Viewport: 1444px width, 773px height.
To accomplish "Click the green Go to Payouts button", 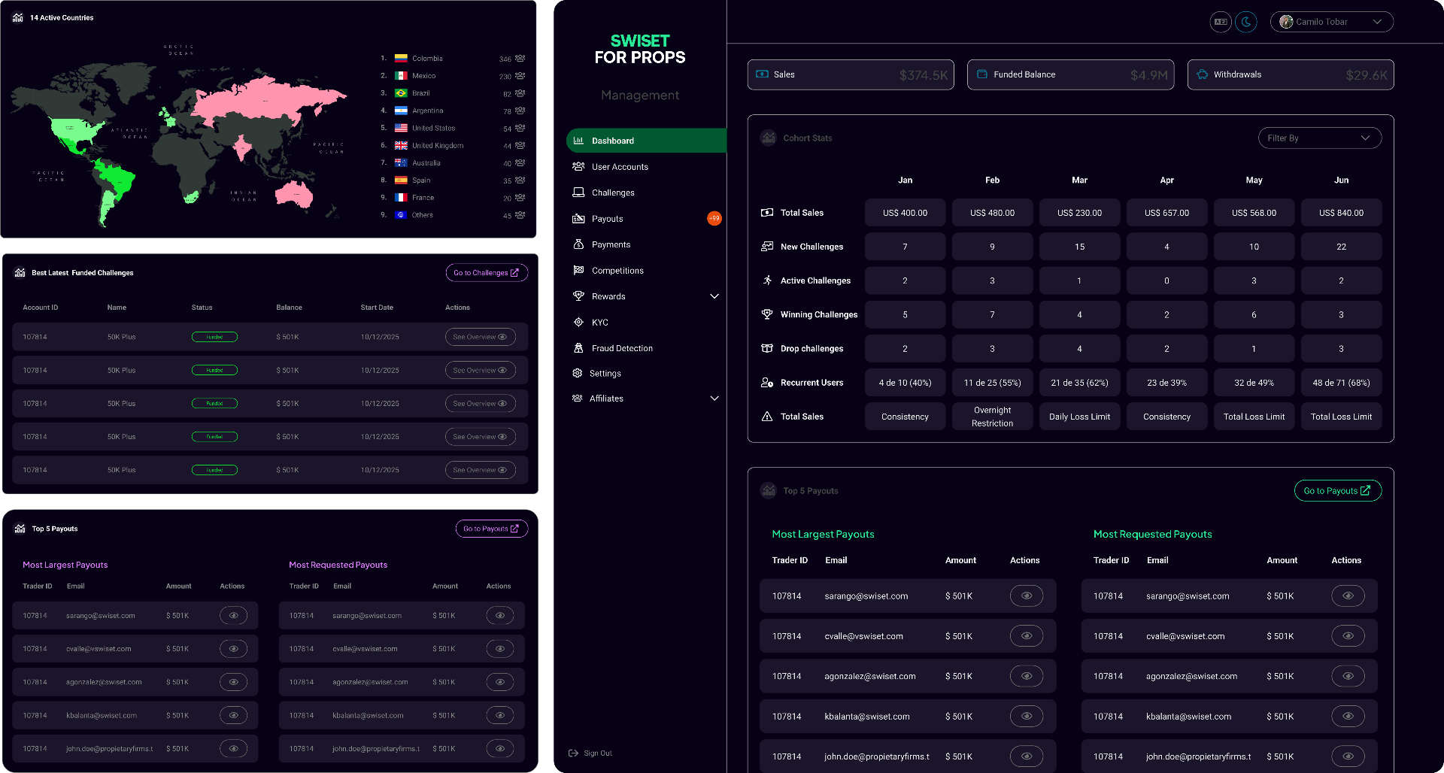I will pos(1337,491).
